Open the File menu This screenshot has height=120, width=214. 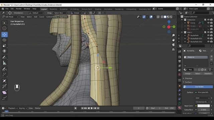pyautogui.click(x=7, y=9)
